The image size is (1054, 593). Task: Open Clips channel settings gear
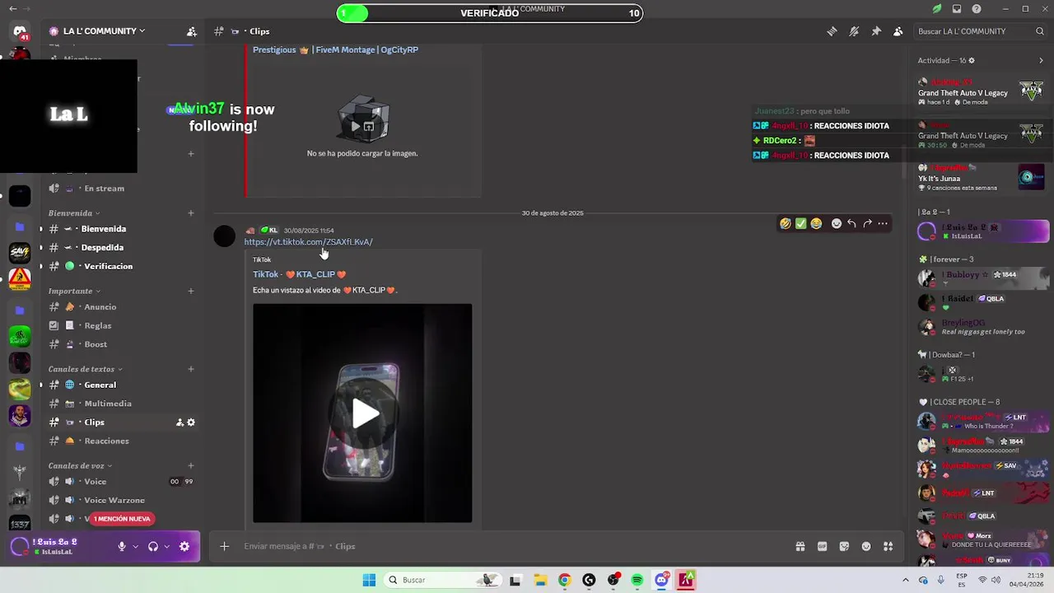[191, 423]
